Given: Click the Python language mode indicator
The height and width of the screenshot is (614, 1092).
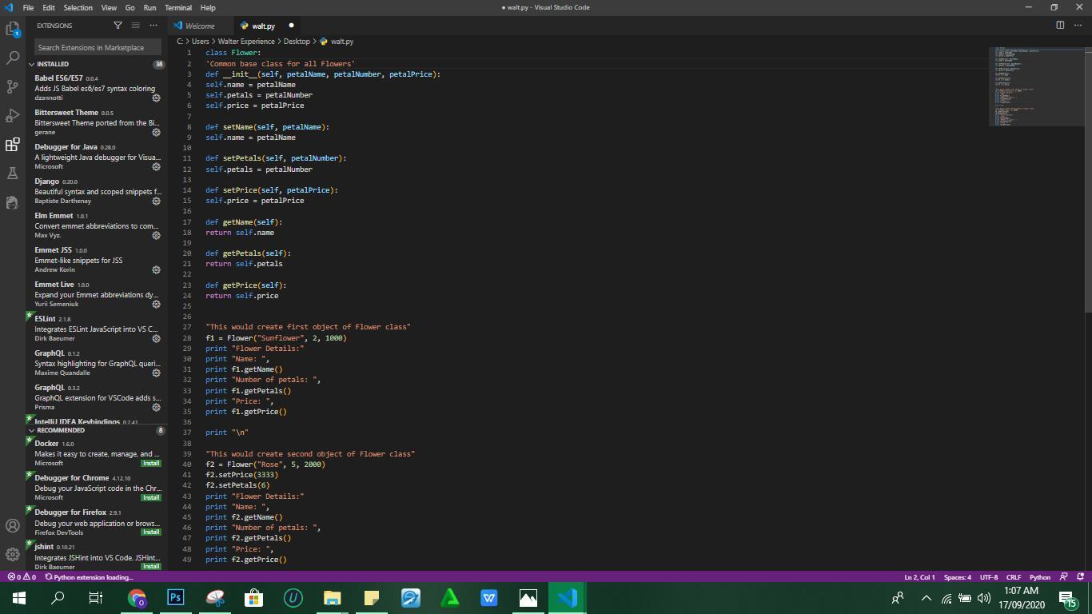Looking at the screenshot, I should (x=1039, y=577).
